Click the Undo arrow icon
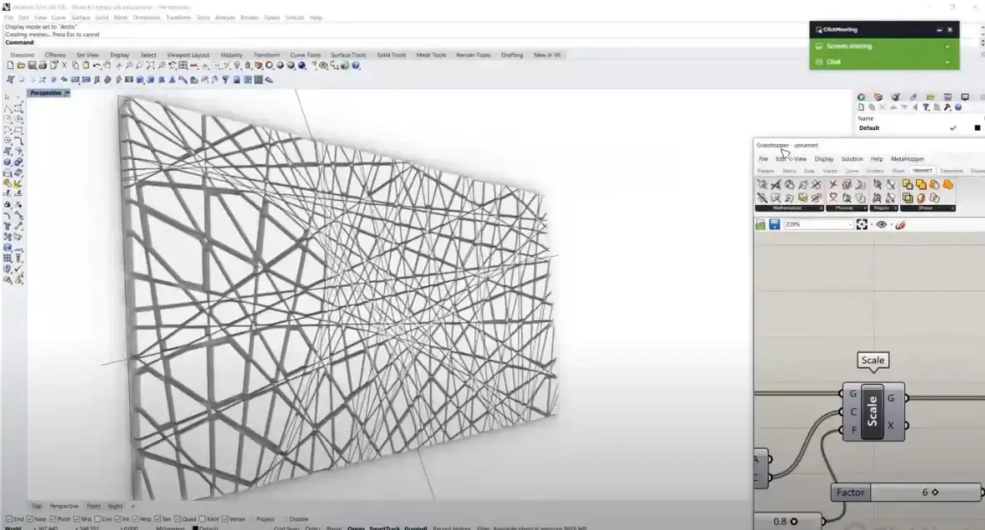This screenshot has width=985, height=530. click(x=97, y=65)
